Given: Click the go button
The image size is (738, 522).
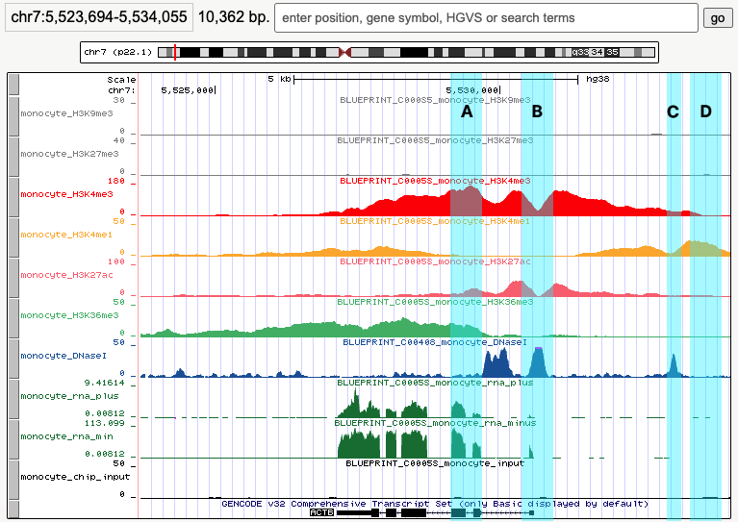Looking at the screenshot, I should (717, 17).
